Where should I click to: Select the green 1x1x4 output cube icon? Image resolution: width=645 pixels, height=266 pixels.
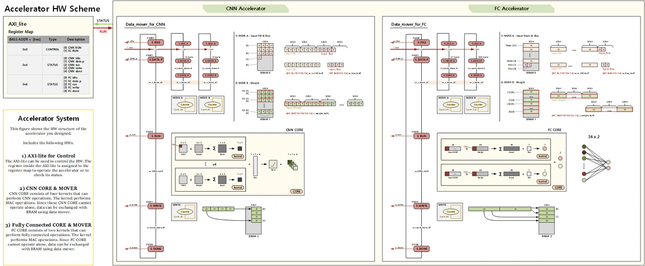pyautogui.click(x=293, y=164)
